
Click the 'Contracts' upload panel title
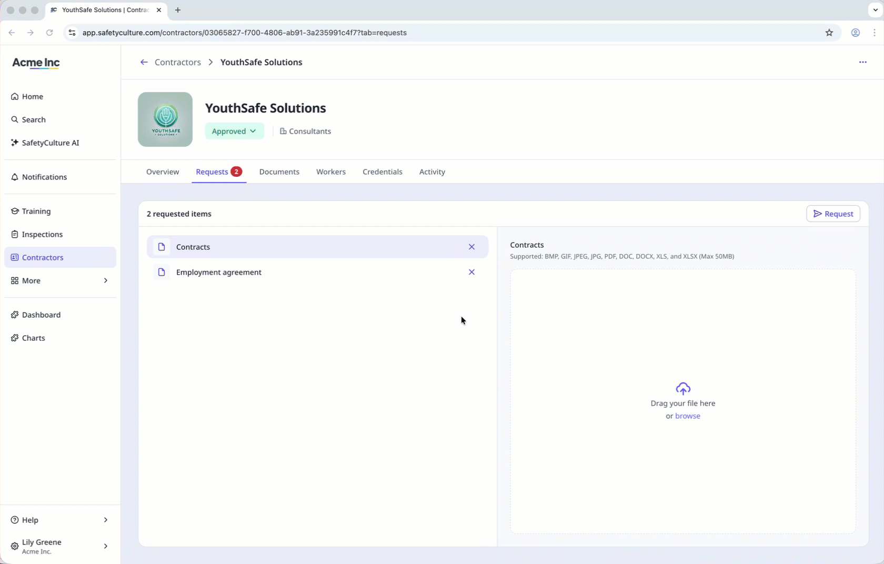527,245
